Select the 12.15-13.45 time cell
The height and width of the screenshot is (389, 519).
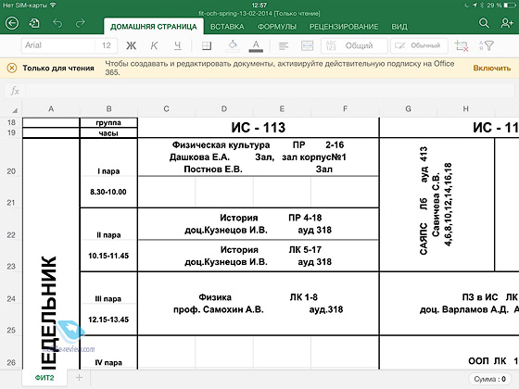(x=108, y=320)
